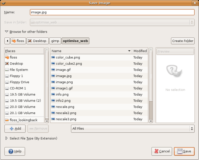The width and height of the screenshot is (199, 160).
Task: Open Desktop in the Places sidebar
Action: 16,63
